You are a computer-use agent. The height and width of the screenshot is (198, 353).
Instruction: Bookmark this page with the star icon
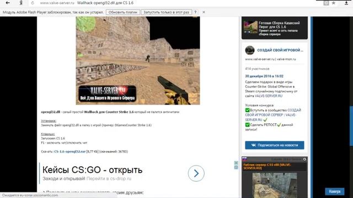tap(334, 3)
